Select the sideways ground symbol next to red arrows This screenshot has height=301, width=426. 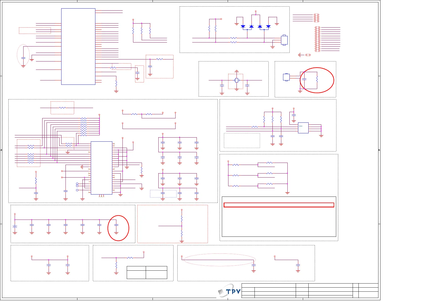coord(300,55)
